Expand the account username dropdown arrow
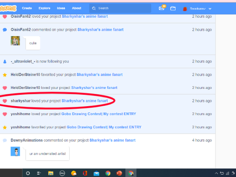The image size is (236, 177). pyautogui.click(x=210, y=9)
